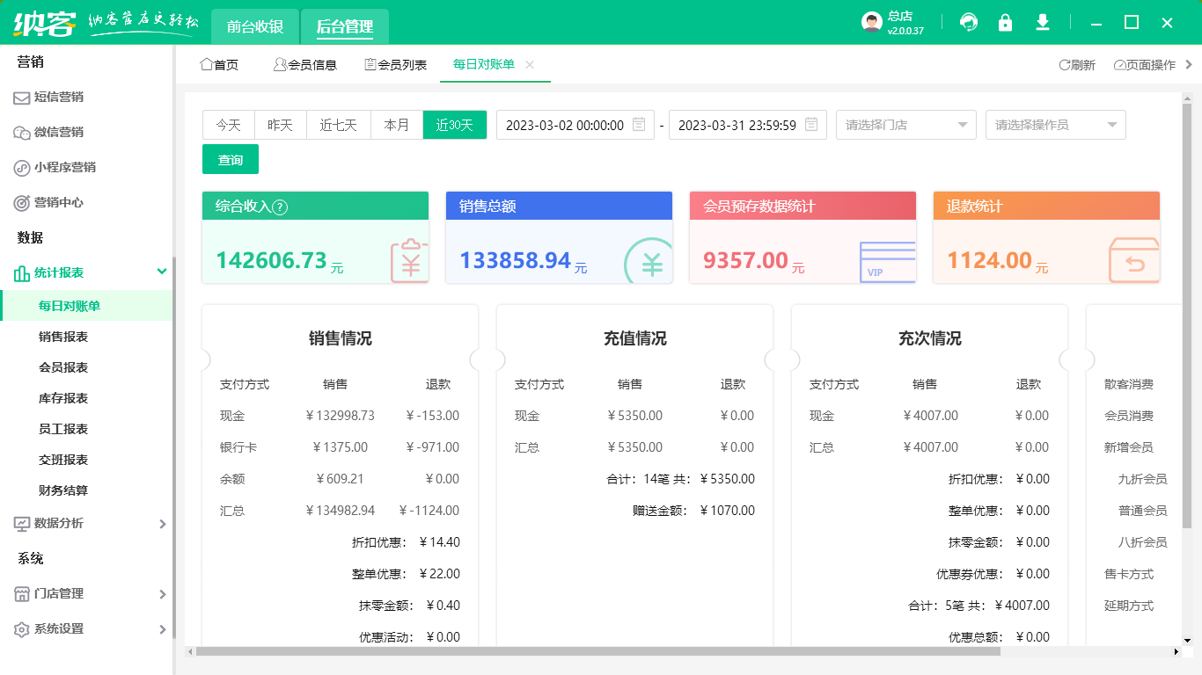Viewport: 1202px width, 675px height.
Task: Click the download icon in the titlebar
Action: pyautogui.click(x=1043, y=23)
